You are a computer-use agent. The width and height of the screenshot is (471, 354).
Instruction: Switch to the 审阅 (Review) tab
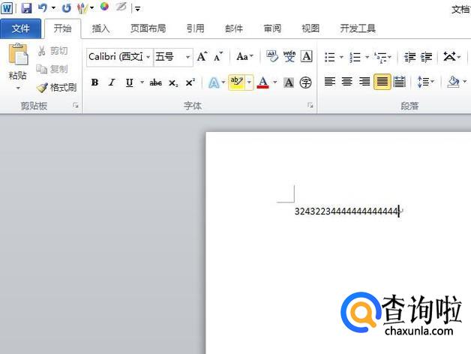pyautogui.click(x=272, y=28)
